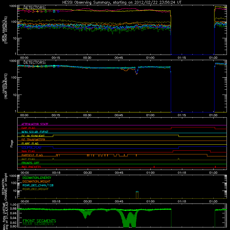Click the DETECTORS: label in the front segments panel
Image resolution: width=230 pixels, height=230 pixels.
tap(34, 7)
